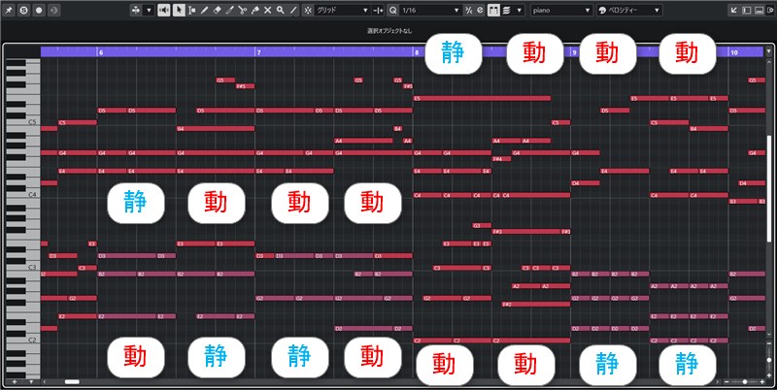777x390 pixels.
Task: Click the apply quantize 'e' icon
Action: [480, 10]
